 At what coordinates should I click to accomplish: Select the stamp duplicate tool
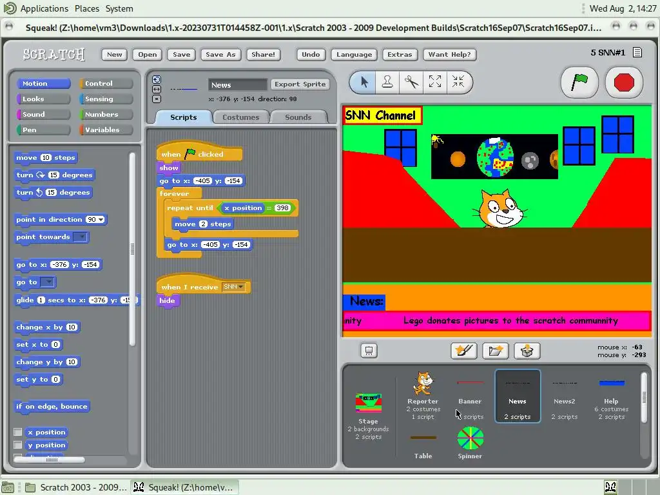click(x=387, y=82)
